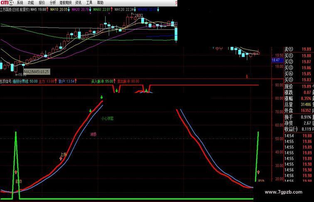The height and width of the screenshot is (202, 314).
Task: Open the 资讯 menu
Action: tap(78, 3)
